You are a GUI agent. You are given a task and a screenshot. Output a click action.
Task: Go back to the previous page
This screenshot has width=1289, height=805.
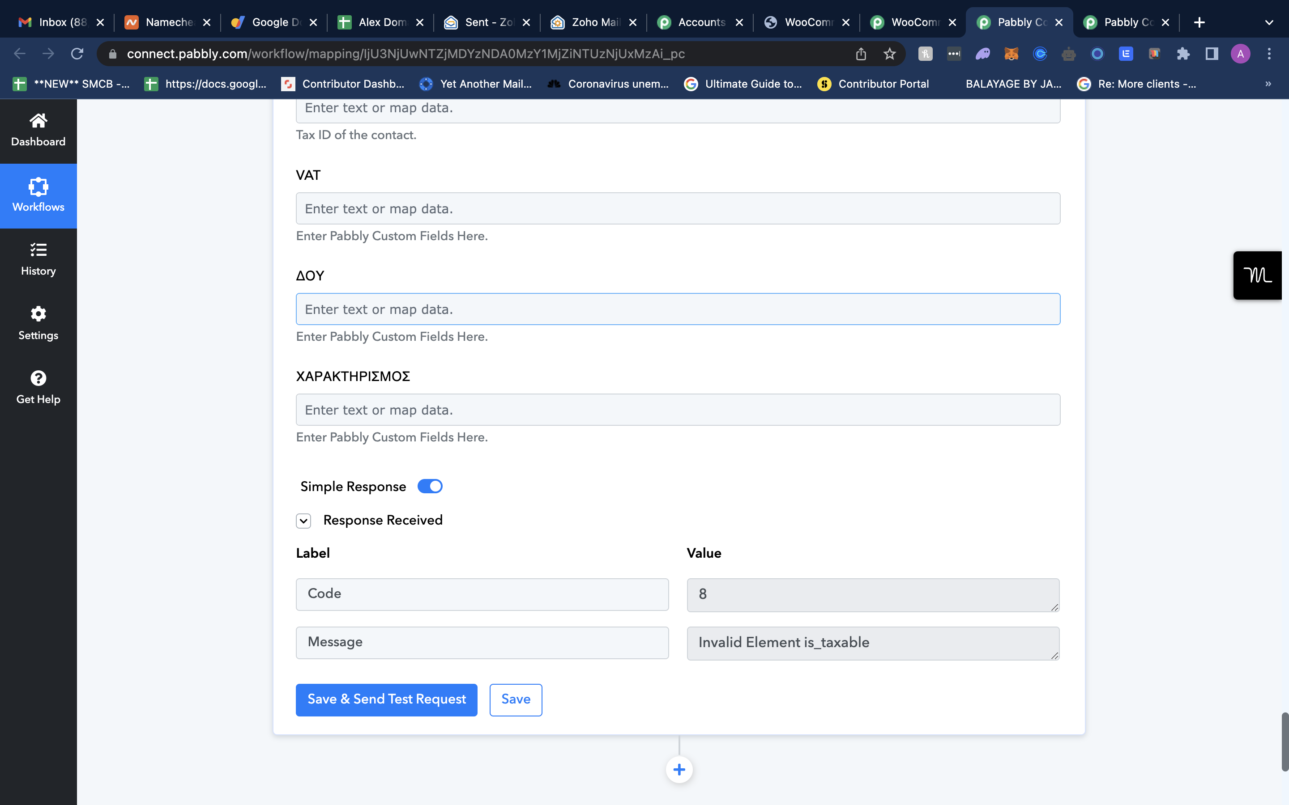20,54
